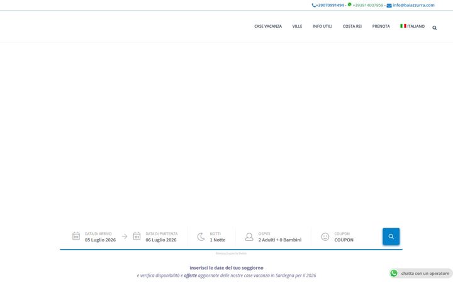The width and height of the screenshot is (453, 283).
Task: Click the WhatsApp icon in the top contact bar
Action: [350, 4]
